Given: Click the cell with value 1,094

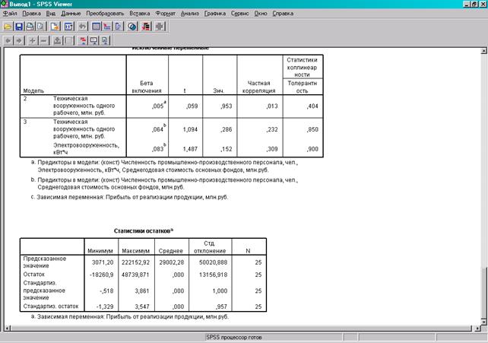Looking at the screenshot, I should pos(190,129).
